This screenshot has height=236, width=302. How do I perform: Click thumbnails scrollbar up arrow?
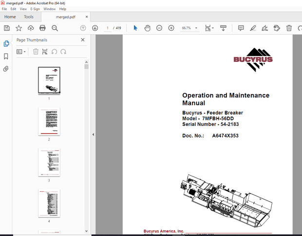tap(86, 62)
